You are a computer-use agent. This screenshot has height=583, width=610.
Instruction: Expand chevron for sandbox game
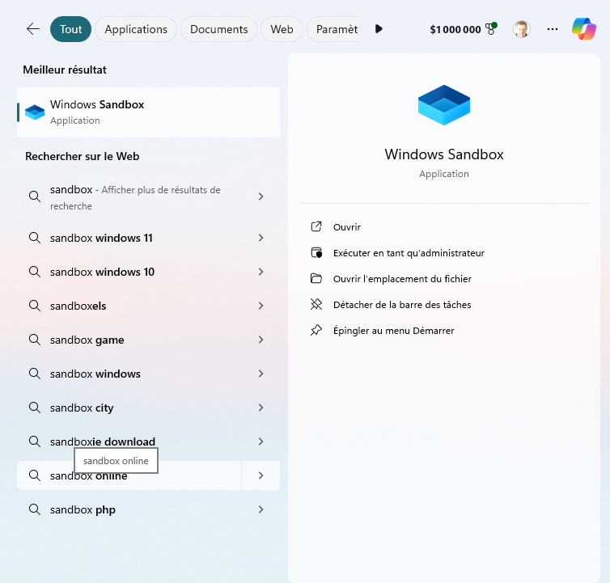tap(261, 340)
